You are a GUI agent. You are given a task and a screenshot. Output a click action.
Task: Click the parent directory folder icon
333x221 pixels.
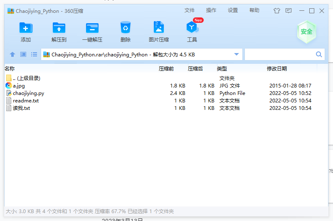(x=9, y=78)
